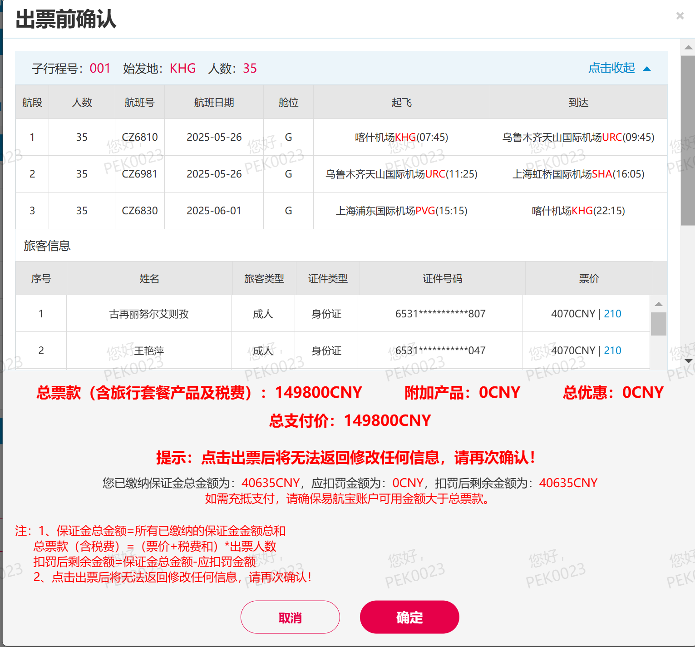Click the 票价 column header

(589, 279)
